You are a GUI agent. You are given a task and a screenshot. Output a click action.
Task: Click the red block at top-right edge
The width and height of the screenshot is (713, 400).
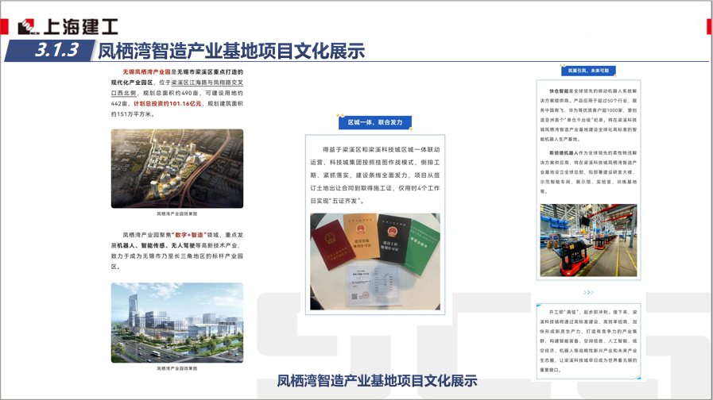coord(706,26)
